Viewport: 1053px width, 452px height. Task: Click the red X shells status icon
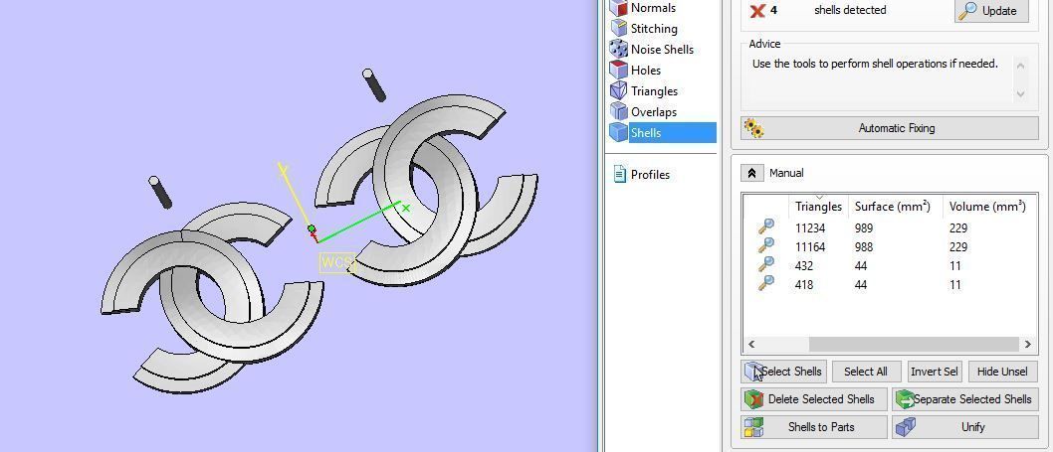757,11
